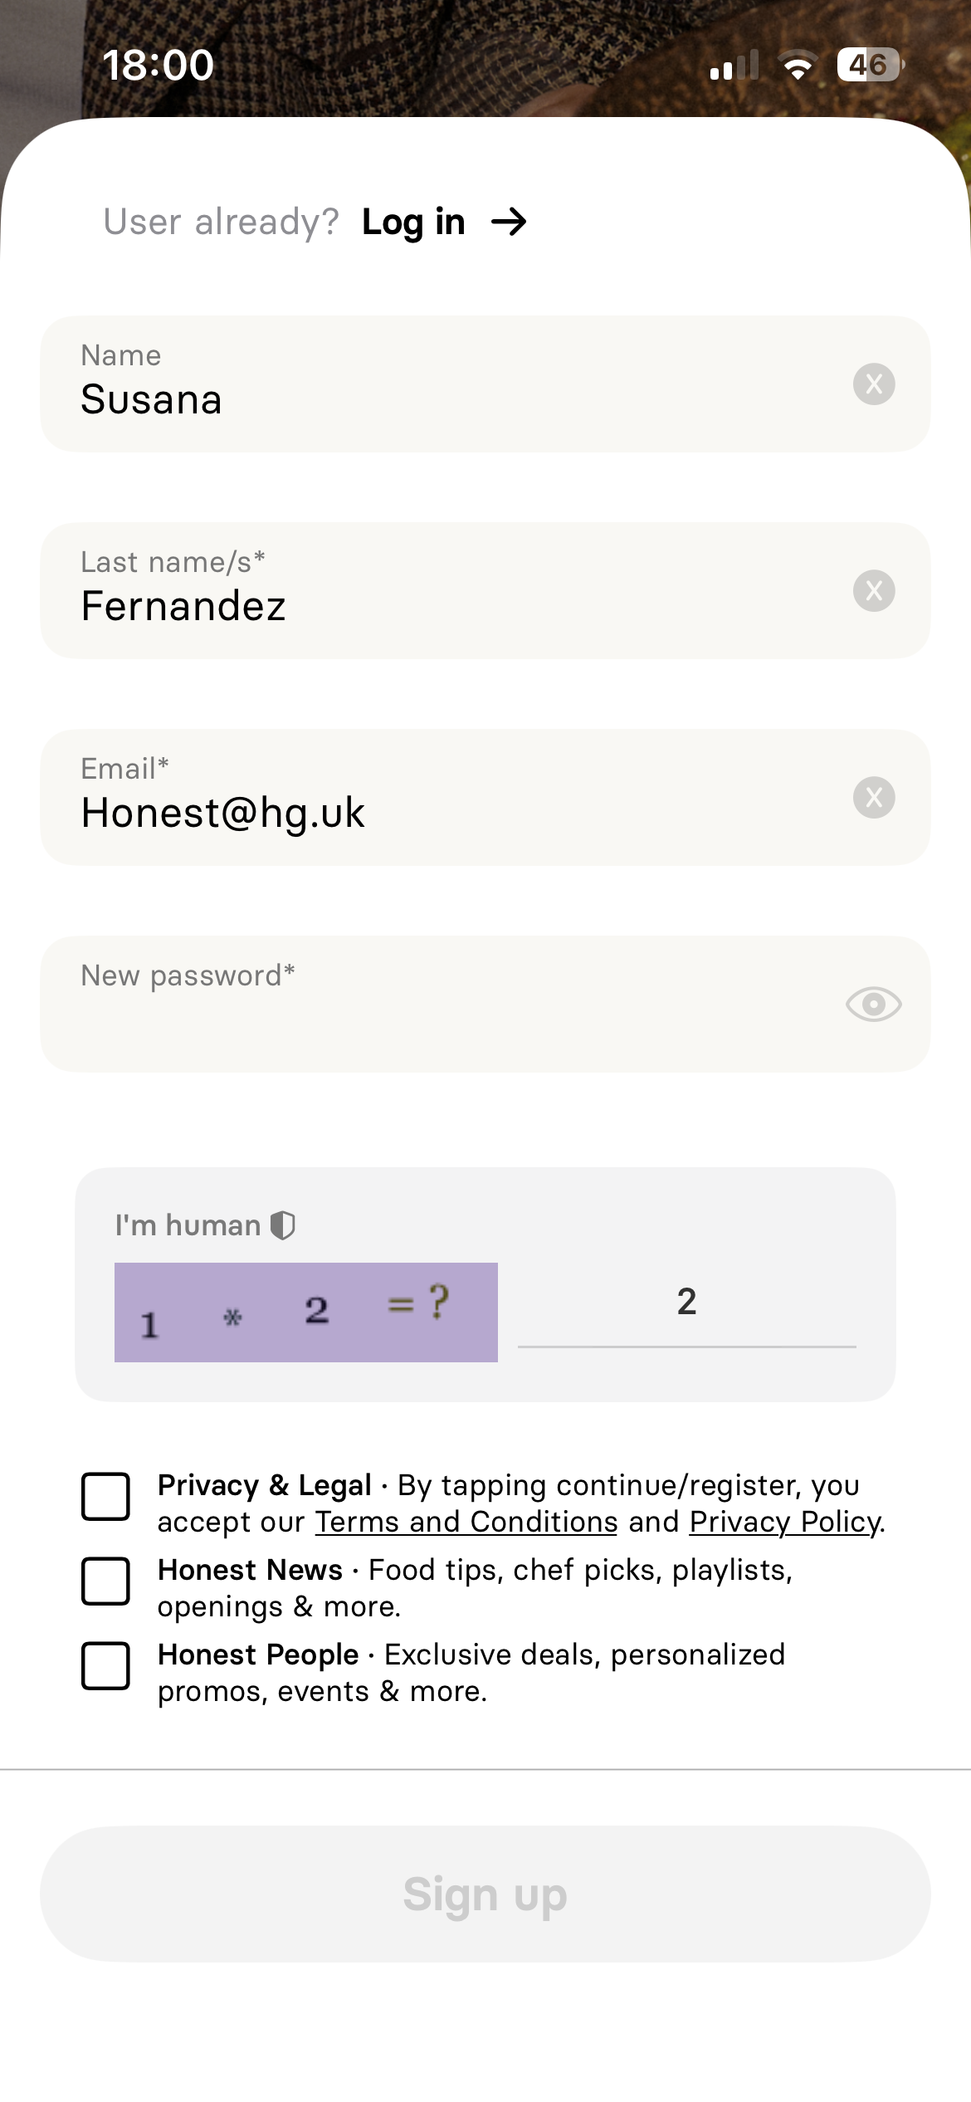
Task: Clear the Email field with X icon
Action: (x=874, y=797)
